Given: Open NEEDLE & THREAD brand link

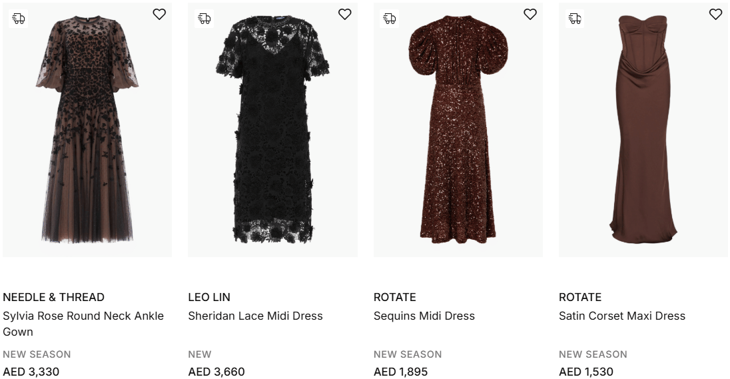Looking at the screenshot, I should point(53,297).
